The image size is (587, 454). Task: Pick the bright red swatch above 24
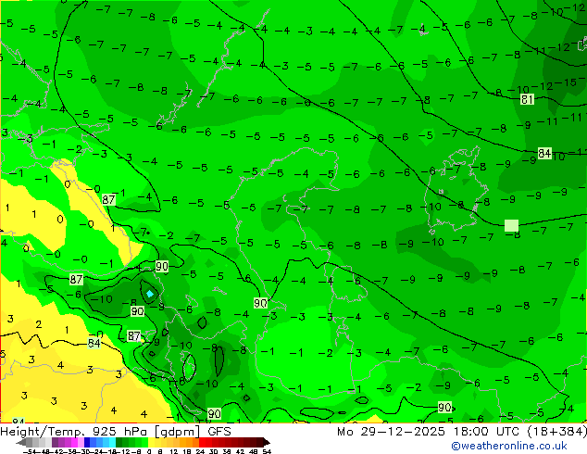pyautogui.click(x=202, y=442)
